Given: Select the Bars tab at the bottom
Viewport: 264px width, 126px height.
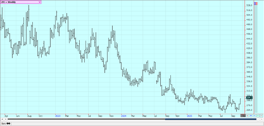Looking at the screenshot, I should (6, 123).
